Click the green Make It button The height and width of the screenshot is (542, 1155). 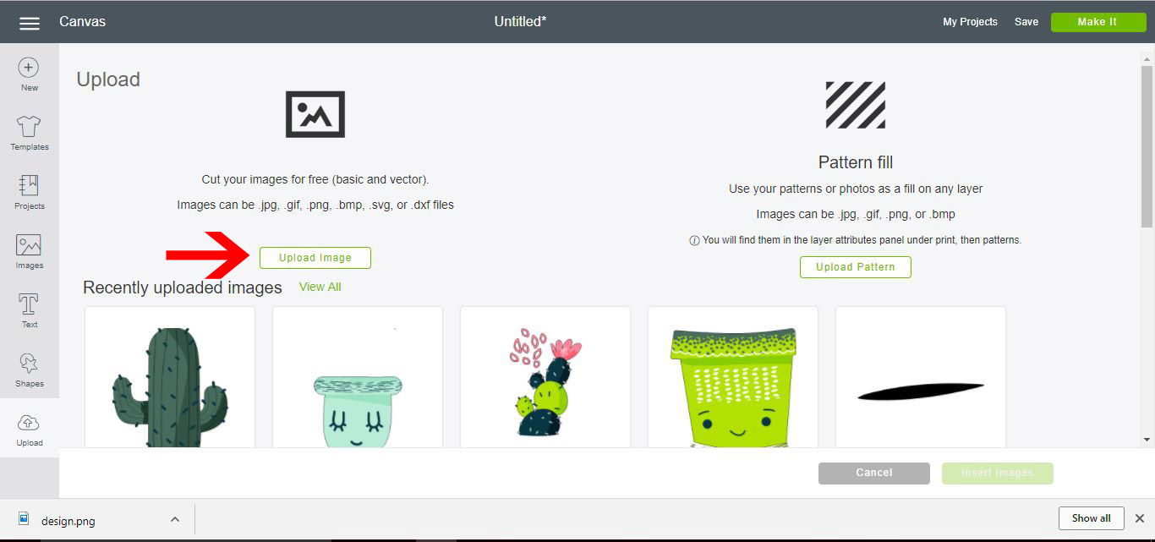click(1098, 22)
